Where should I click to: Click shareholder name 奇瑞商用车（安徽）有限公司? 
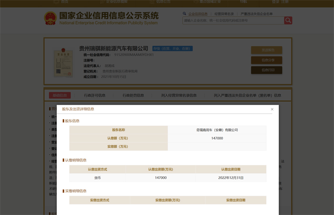[217, 130]
